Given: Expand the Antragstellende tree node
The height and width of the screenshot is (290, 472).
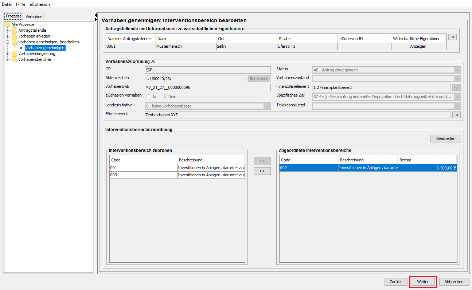Looking at the screenshot, I should [7, 30].
